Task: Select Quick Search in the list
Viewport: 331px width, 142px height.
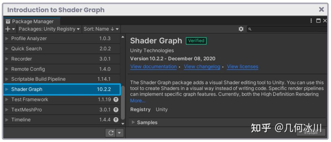Action: tap(62, 49)
